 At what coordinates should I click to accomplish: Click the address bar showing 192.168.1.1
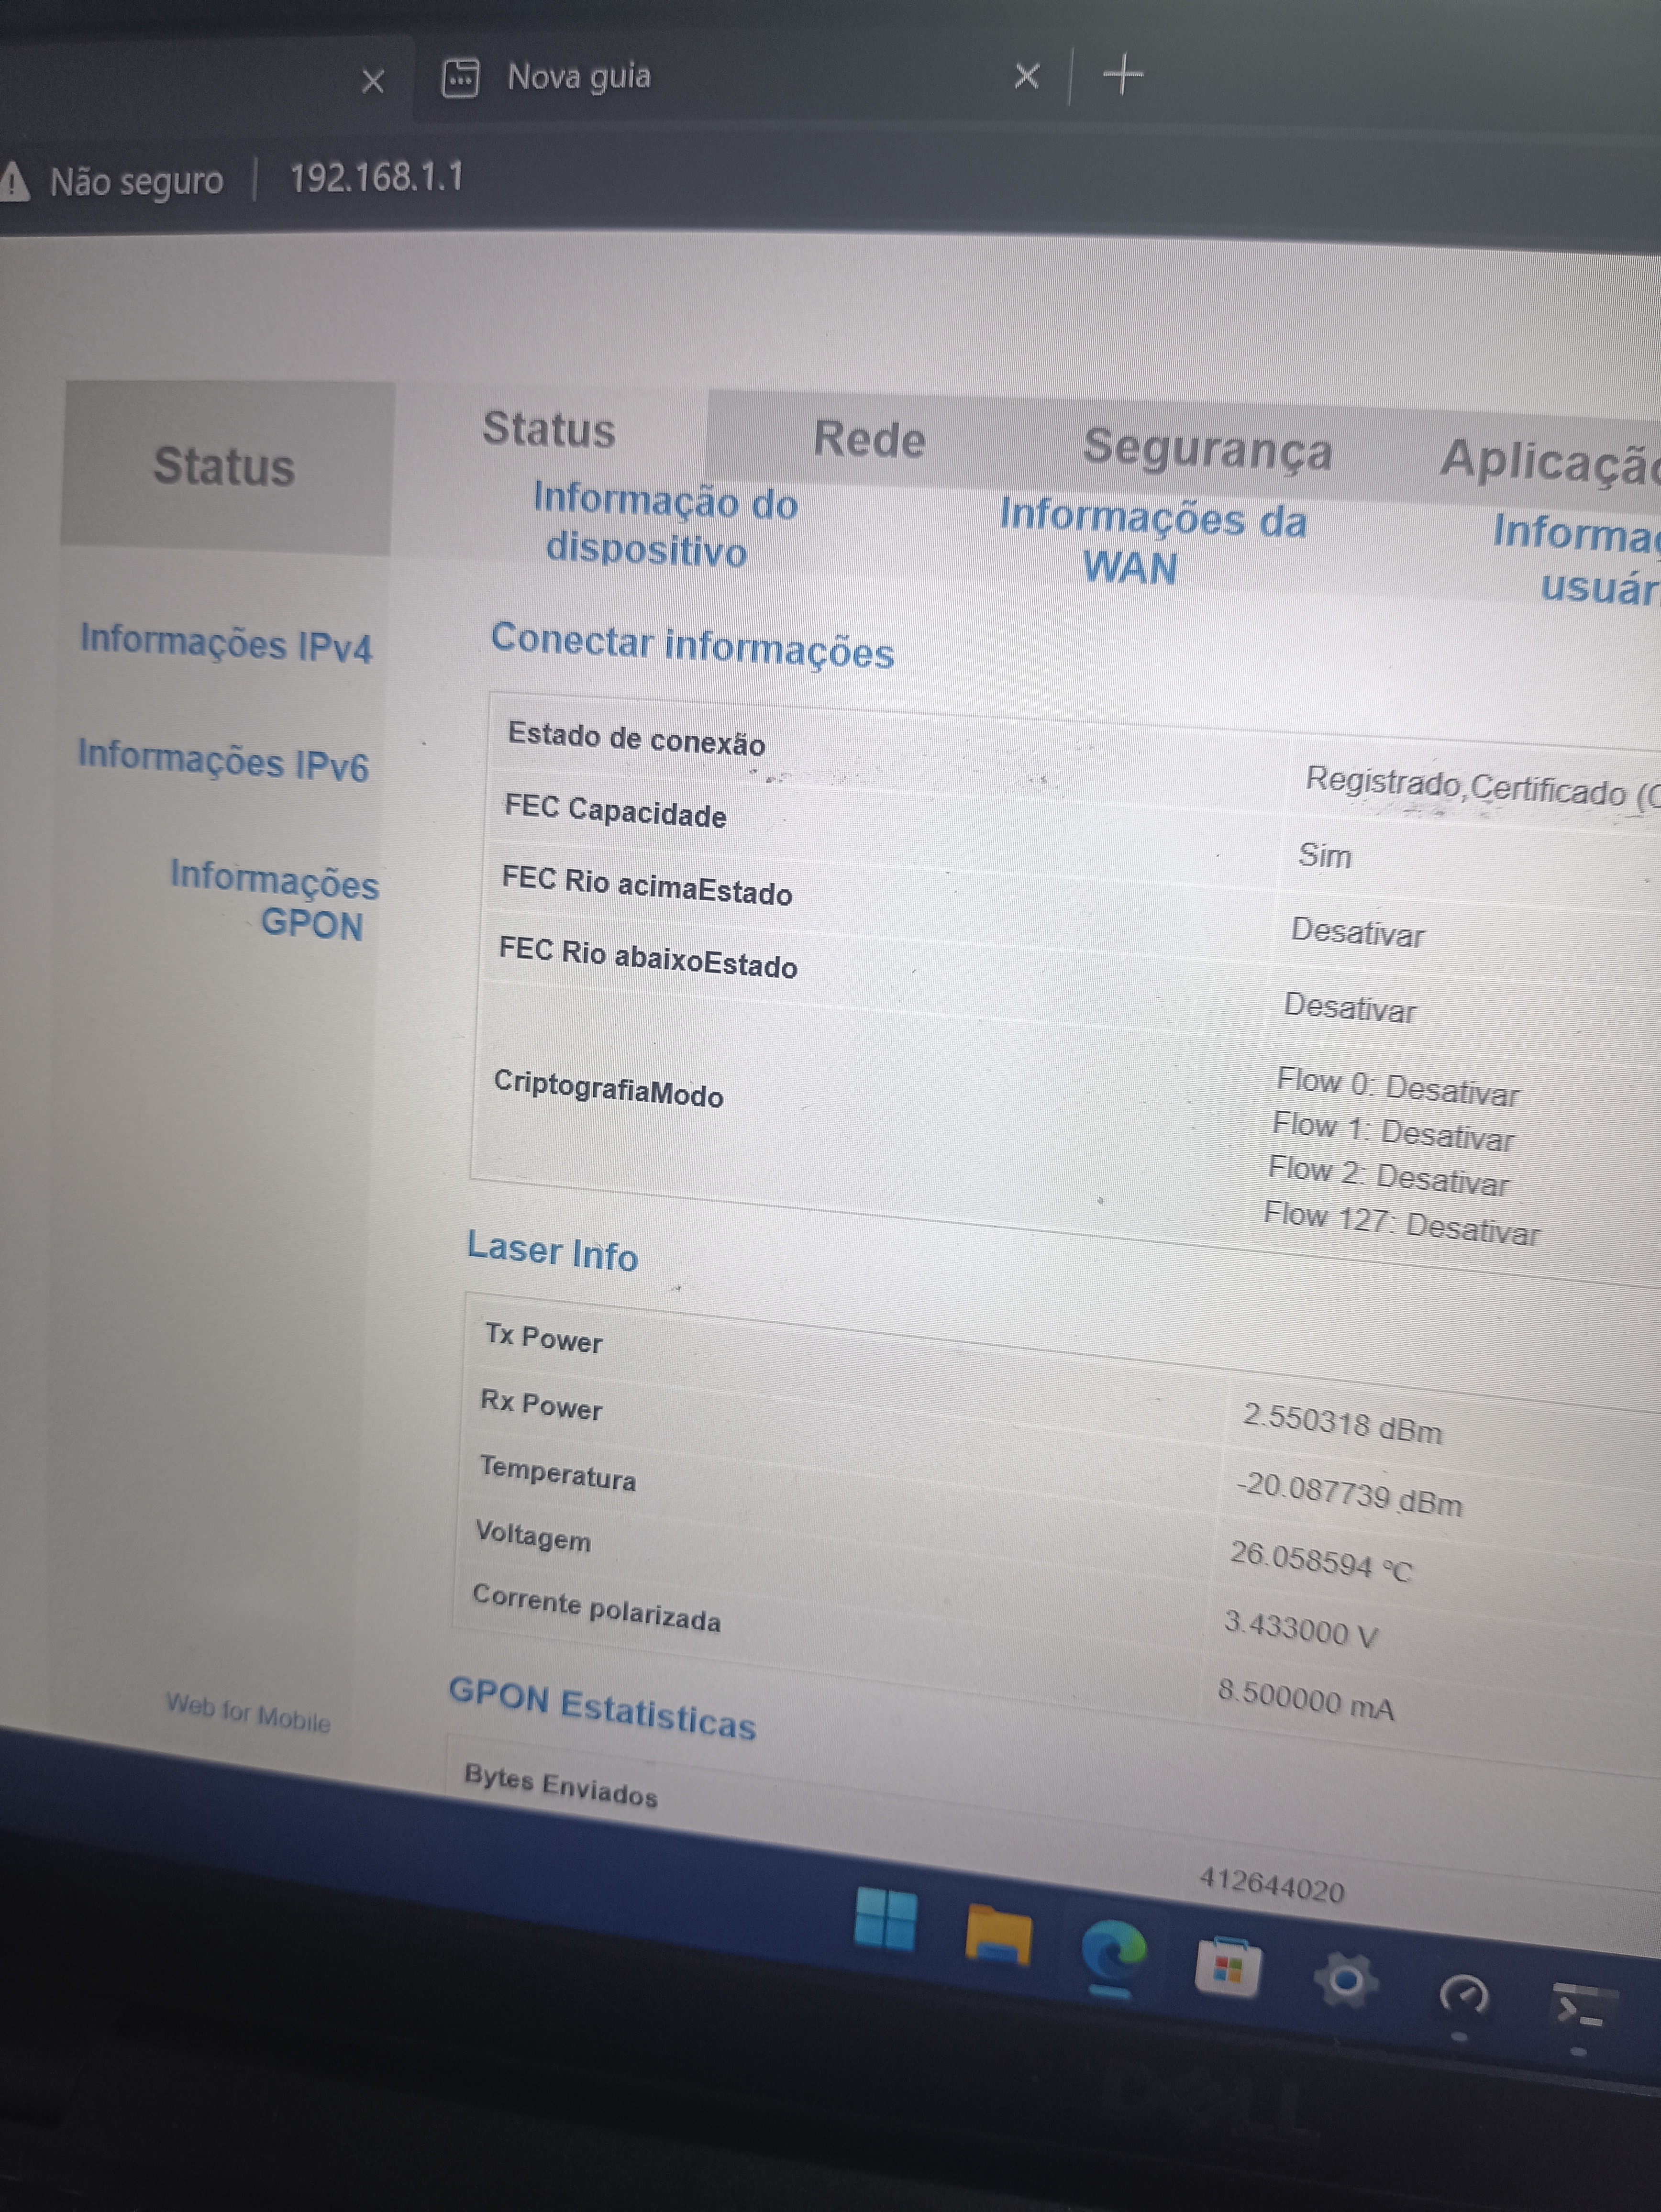(376, 178)
